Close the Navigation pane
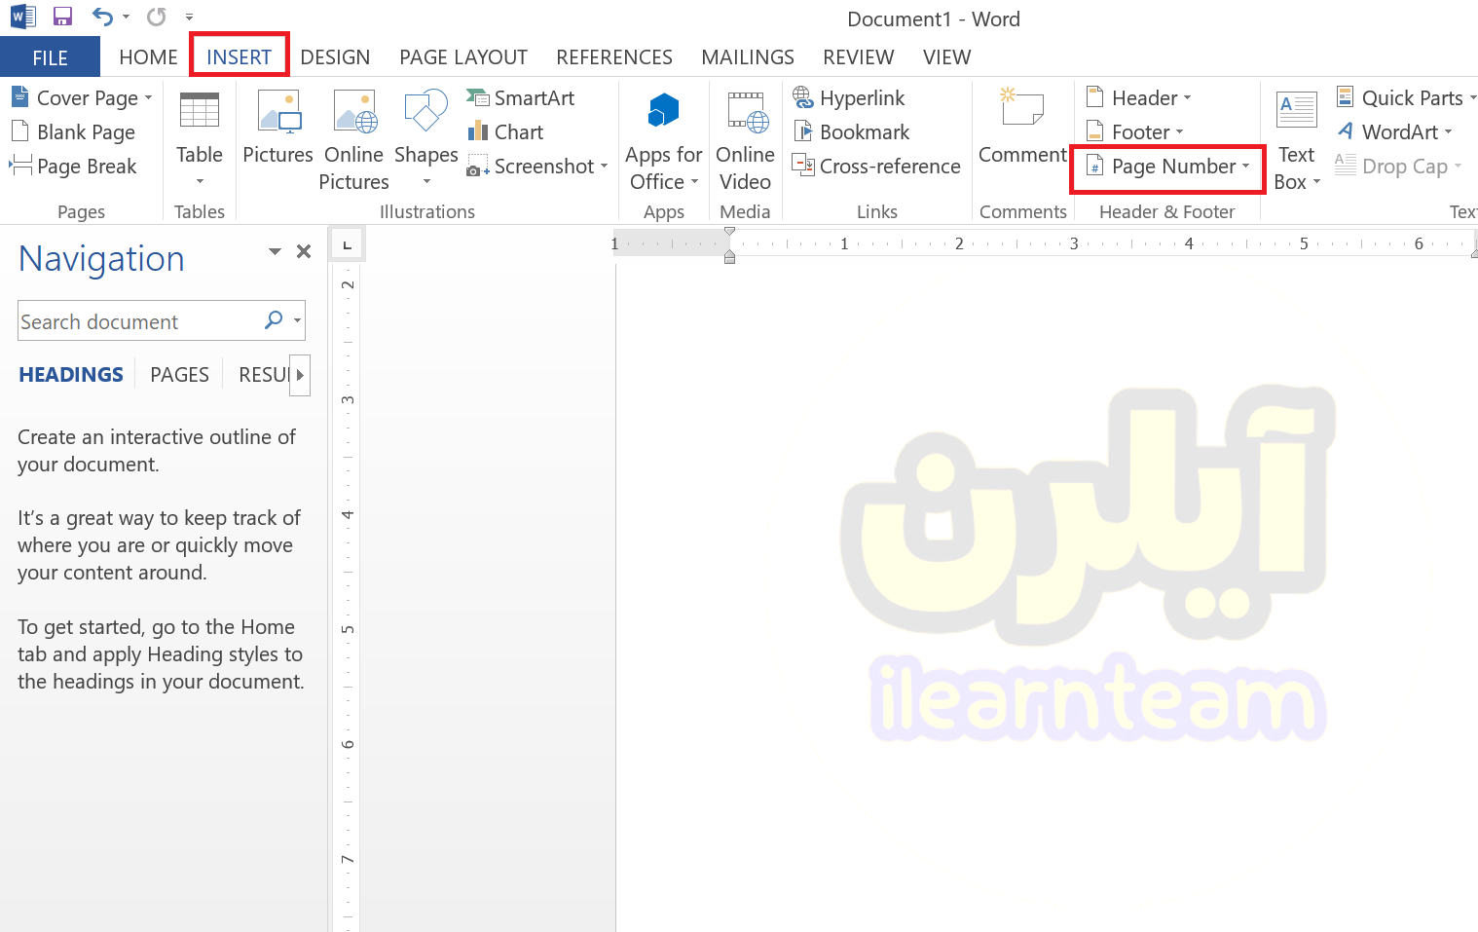The image size is (1478, 932). coord(304,251)
